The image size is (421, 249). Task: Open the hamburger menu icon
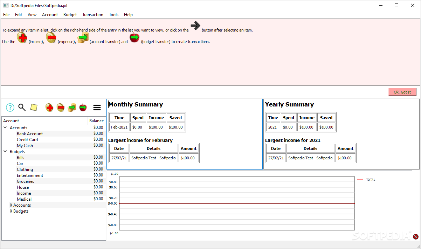coord(97,108)
